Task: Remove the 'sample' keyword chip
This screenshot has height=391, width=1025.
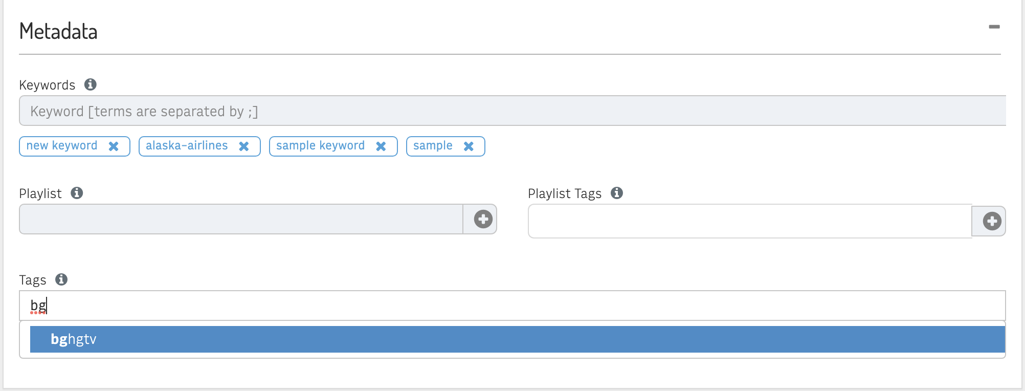Action: 469,146
